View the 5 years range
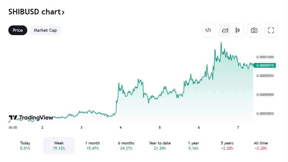 point(227,146)
